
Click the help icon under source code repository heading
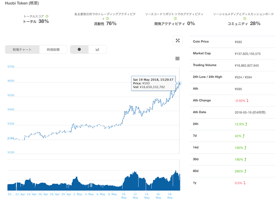pyautogui.click(x=175, y=19)
